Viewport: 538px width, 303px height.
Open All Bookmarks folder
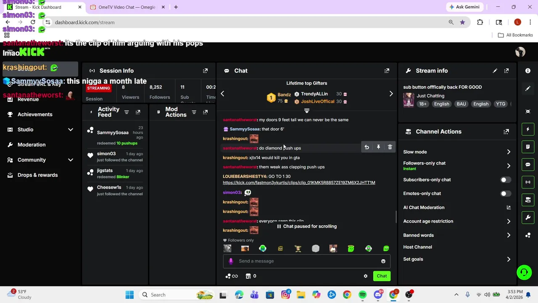(x=515, y=35)
